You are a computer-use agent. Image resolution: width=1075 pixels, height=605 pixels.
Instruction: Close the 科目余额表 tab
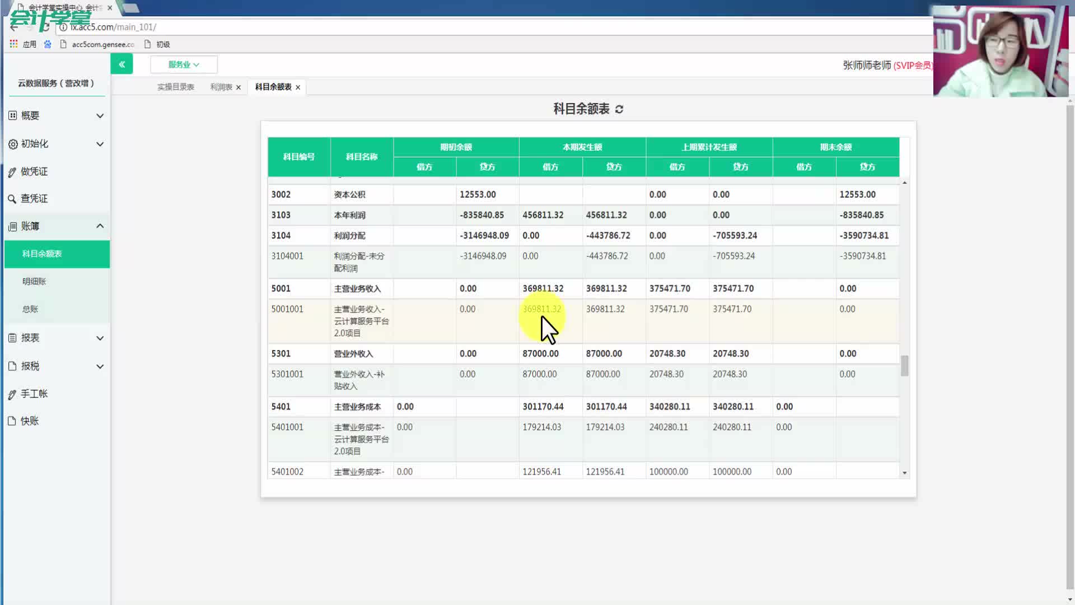tap(298, 87)
